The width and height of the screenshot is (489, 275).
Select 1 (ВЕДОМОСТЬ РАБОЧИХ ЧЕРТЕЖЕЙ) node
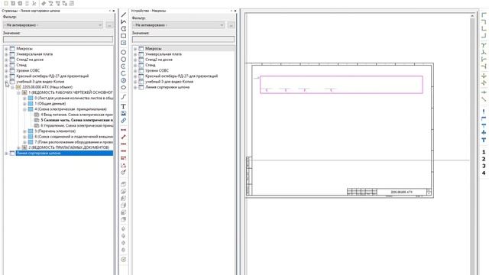[x=70, y=92]
